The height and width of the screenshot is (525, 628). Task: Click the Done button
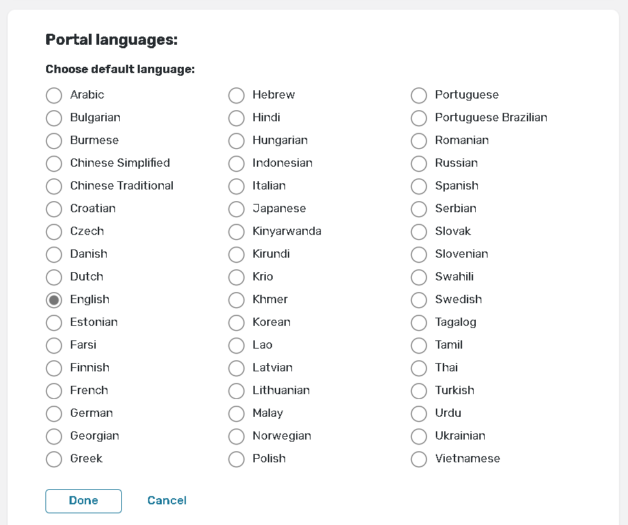tap(83, 501)
